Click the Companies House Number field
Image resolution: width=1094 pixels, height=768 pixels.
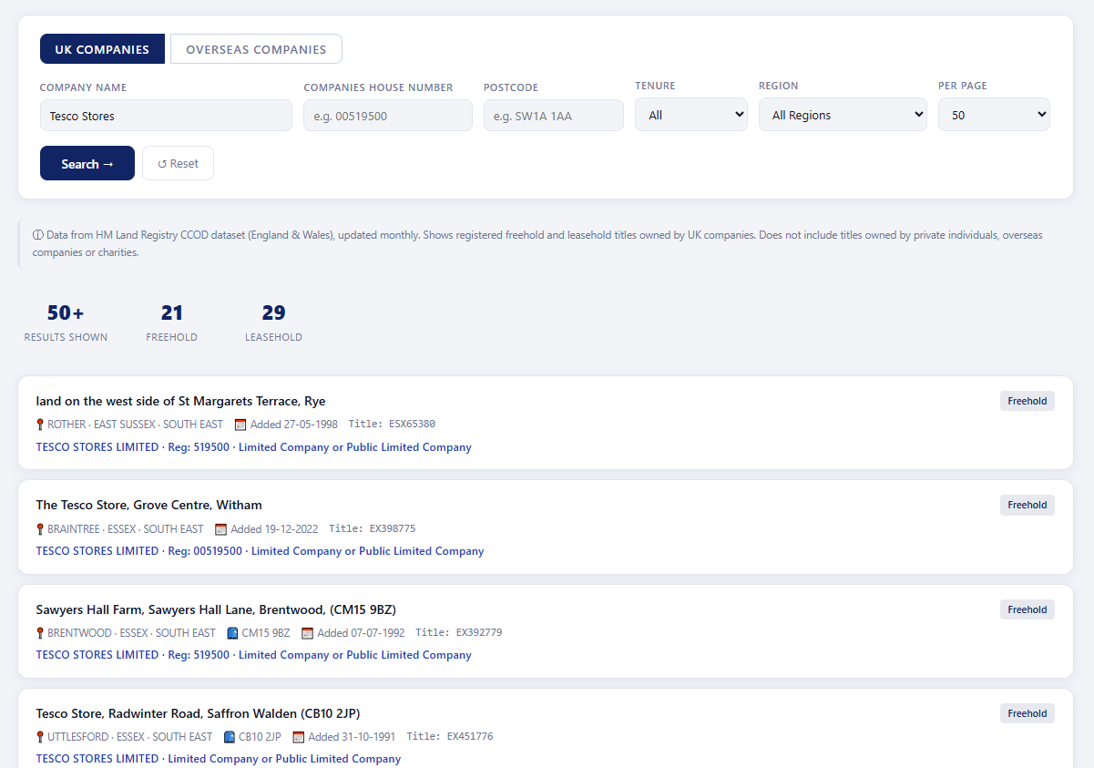pyautogui.click(x=388, y=116)
